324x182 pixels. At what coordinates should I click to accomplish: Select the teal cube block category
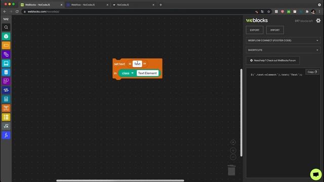tap(6, 36)
